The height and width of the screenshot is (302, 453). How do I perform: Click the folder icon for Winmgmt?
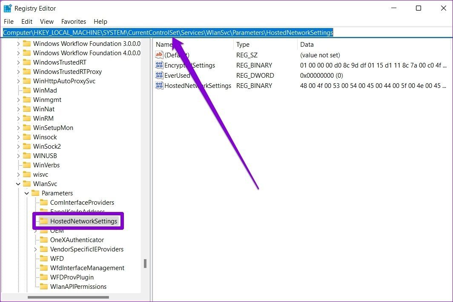pyautogui.click(x=27, y=100)
